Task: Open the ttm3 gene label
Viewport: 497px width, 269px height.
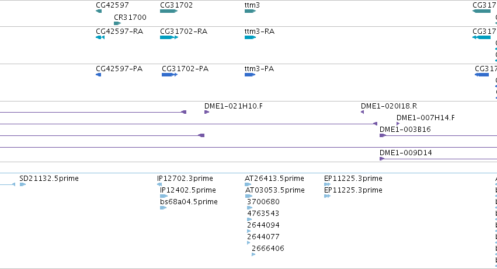Action: (x=252, y=5)
